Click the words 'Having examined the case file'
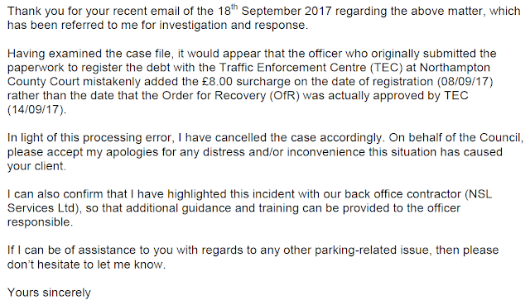This screenshot has height=305, width=530. pyautogui.click(x=90, y=54)
